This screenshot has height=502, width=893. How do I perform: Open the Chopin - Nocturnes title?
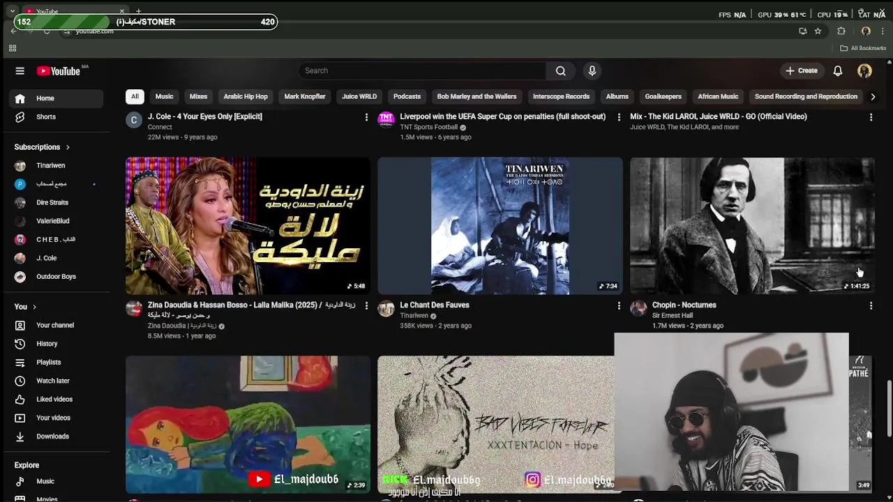tap(684, 305)
